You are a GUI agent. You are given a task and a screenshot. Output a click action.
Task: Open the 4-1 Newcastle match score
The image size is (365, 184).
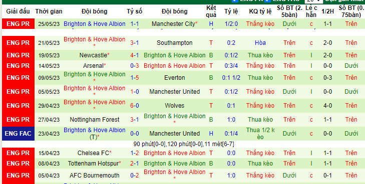point(135,55)
